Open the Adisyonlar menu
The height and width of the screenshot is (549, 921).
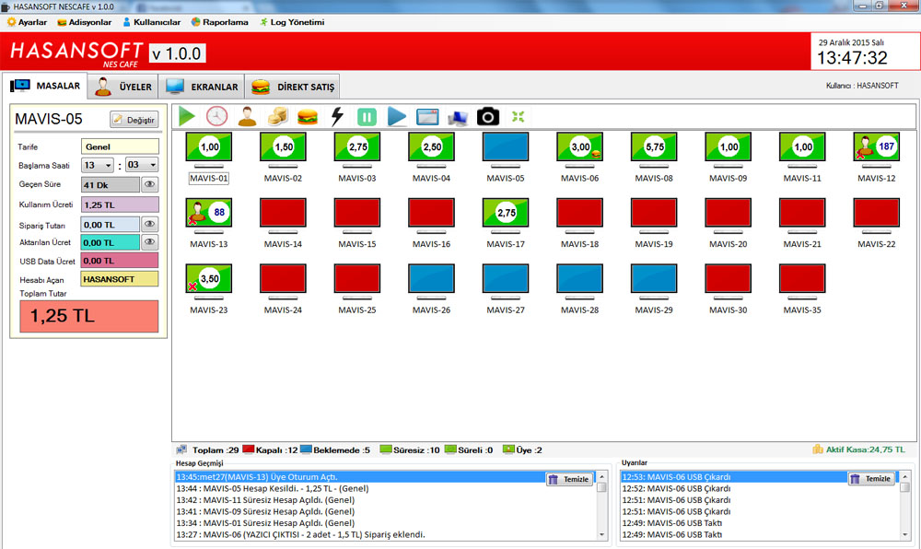[x=85, y=22]
